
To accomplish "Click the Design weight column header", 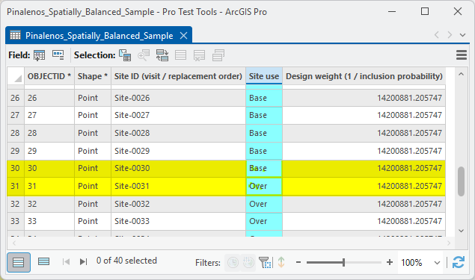I will click(x=364, y=76).
